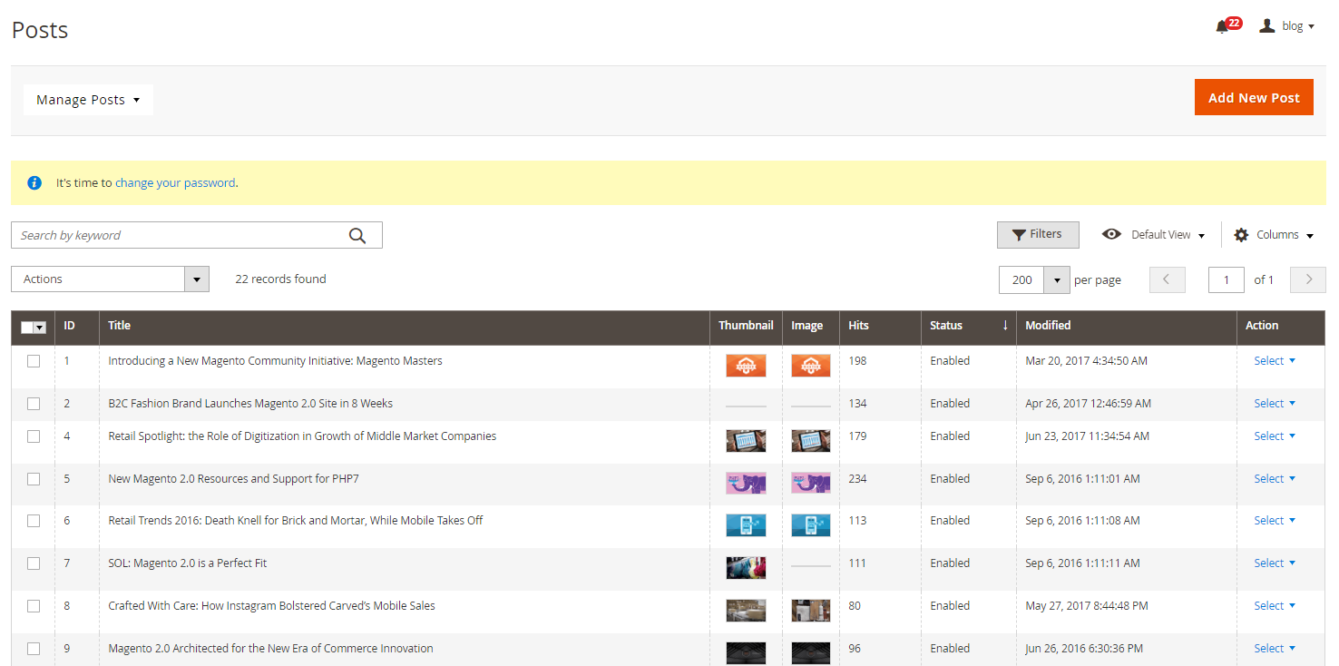Open Select action for PHP7 post

click(x=1275, y=479)
